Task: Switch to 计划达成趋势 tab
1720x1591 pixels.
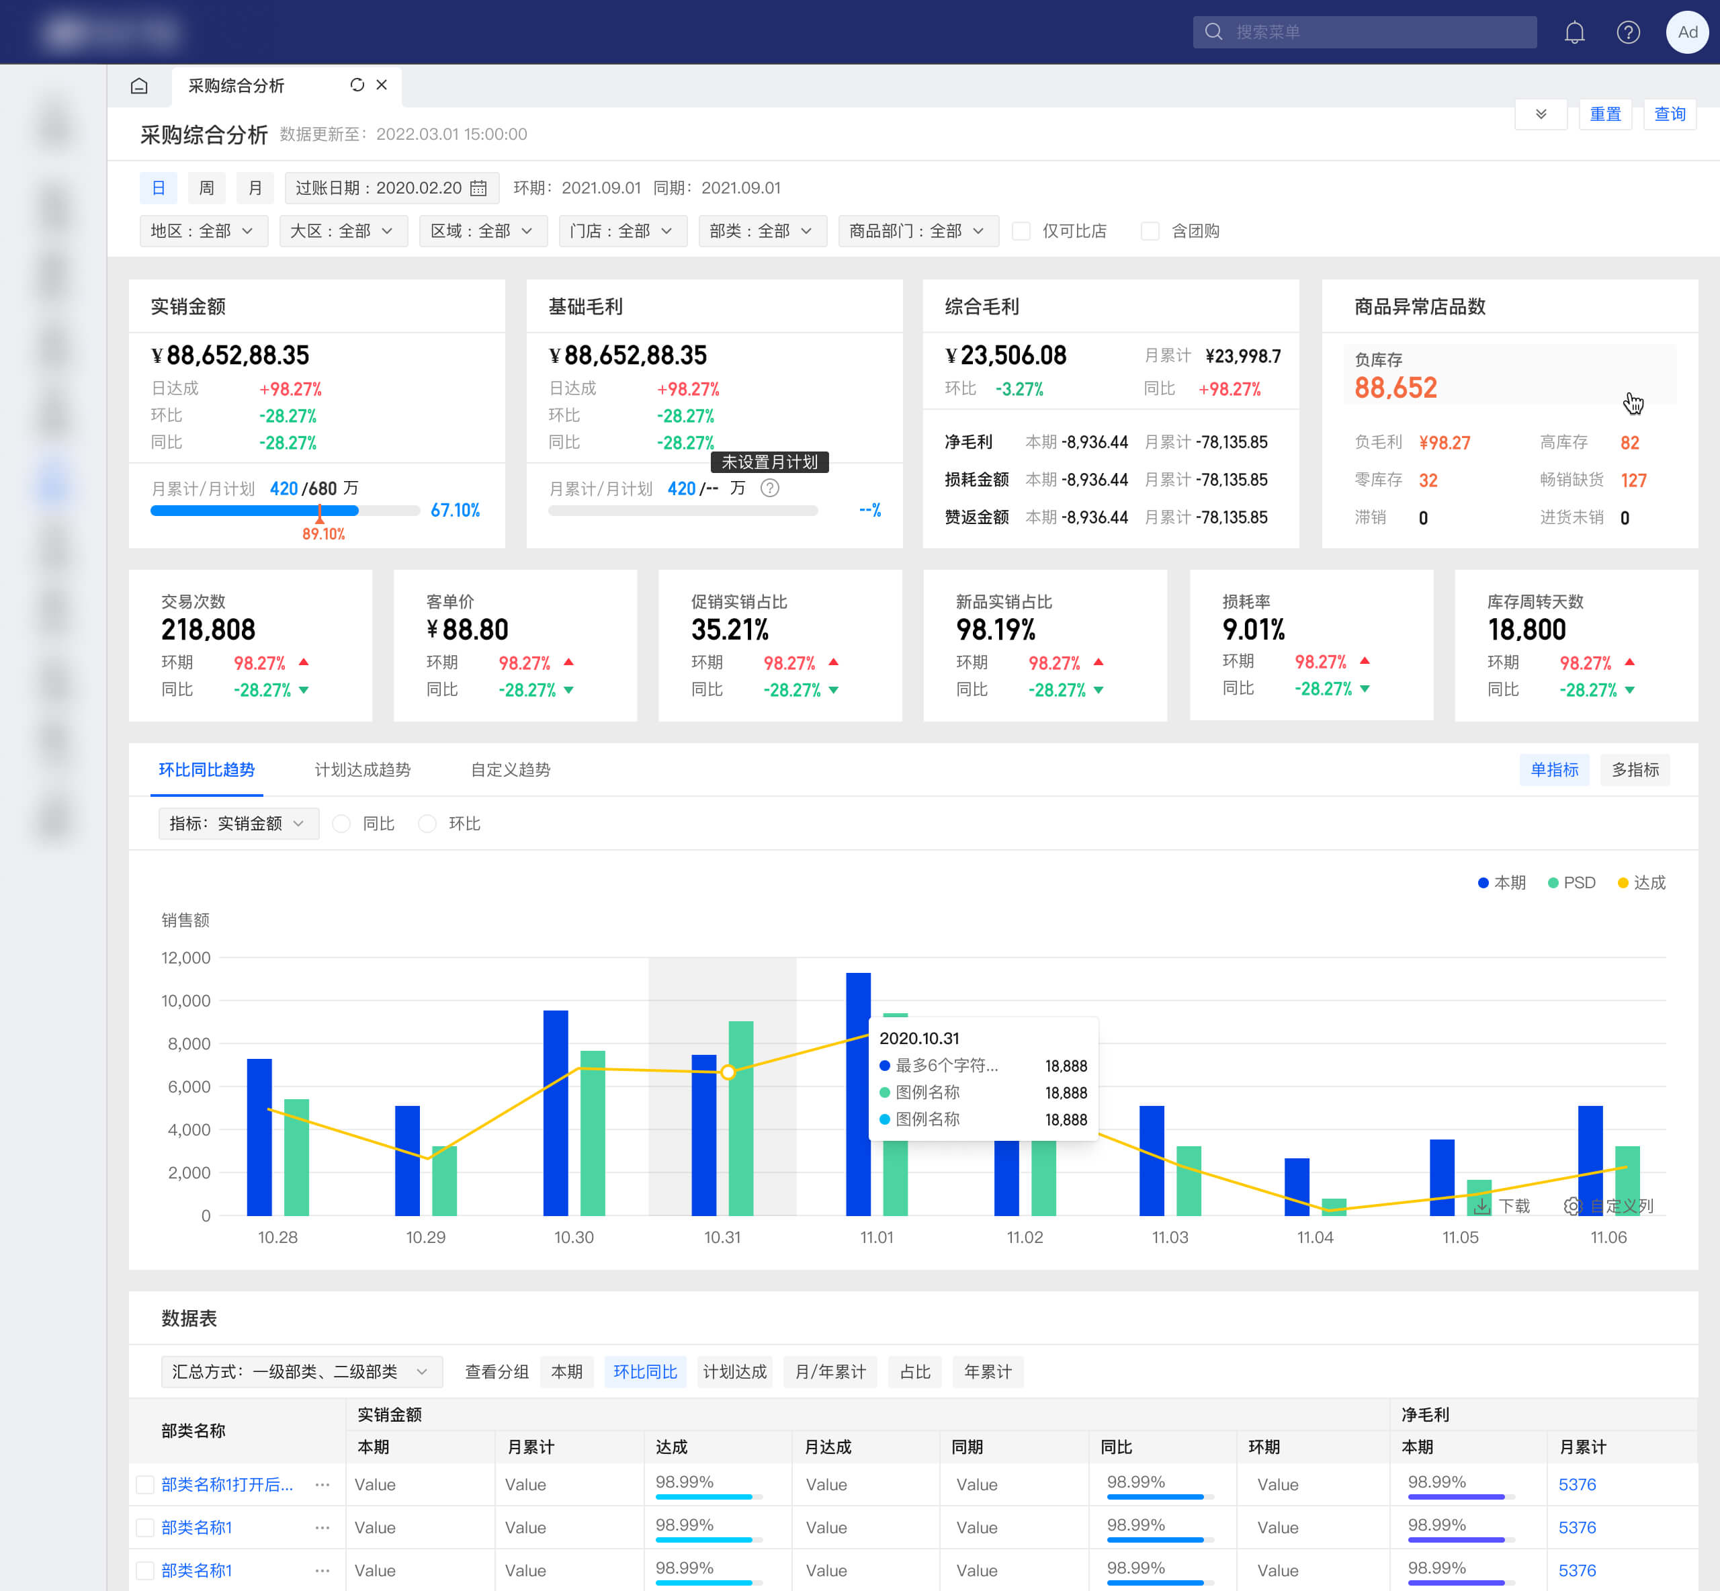Action: click(x=362, y=770)
